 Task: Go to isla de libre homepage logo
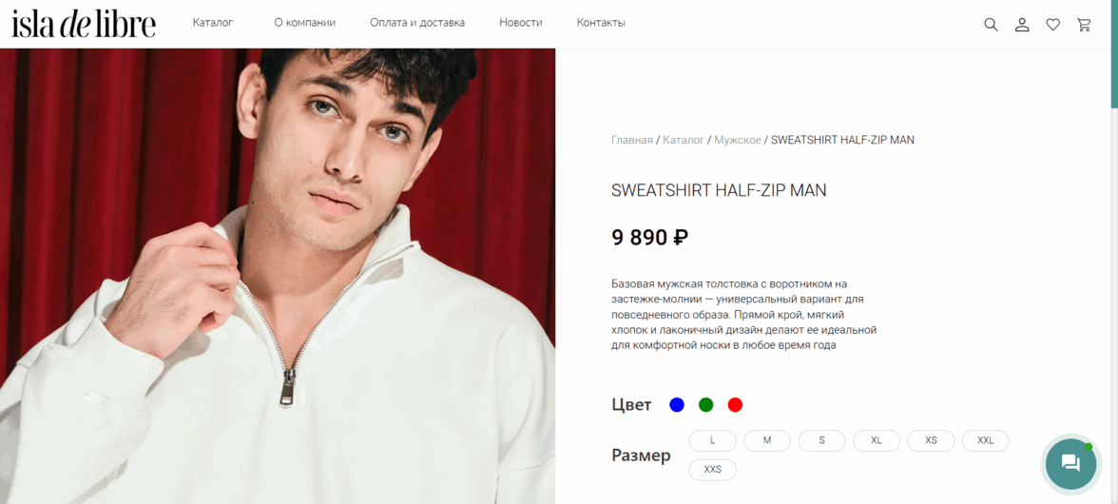click(x=84, y=24)
